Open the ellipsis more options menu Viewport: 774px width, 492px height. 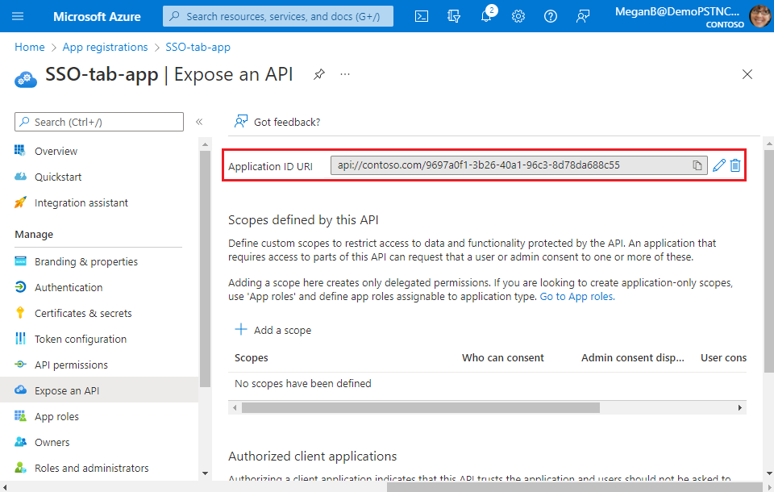345,74
